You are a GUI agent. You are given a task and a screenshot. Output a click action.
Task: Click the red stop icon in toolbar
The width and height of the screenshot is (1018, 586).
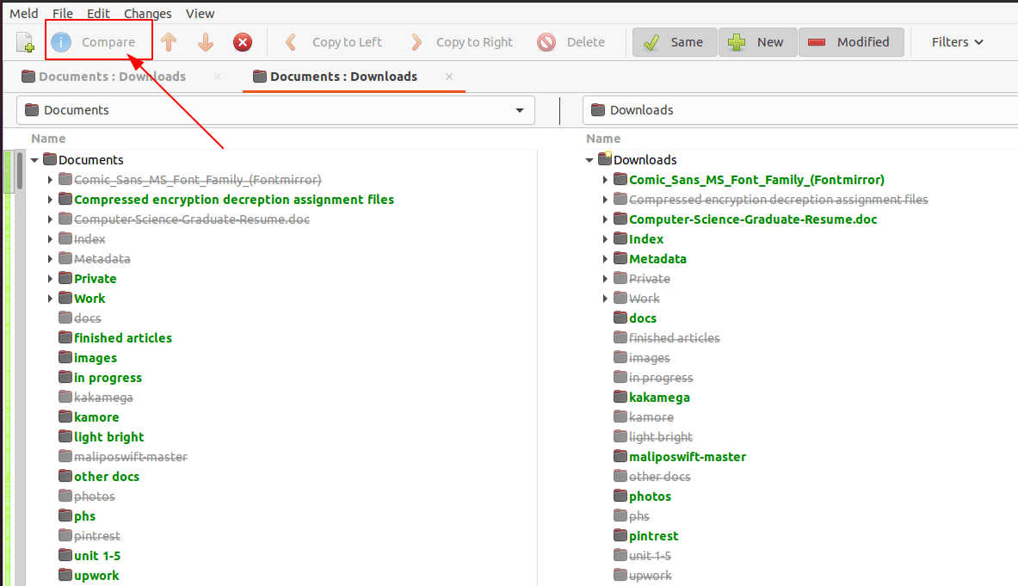243,42
